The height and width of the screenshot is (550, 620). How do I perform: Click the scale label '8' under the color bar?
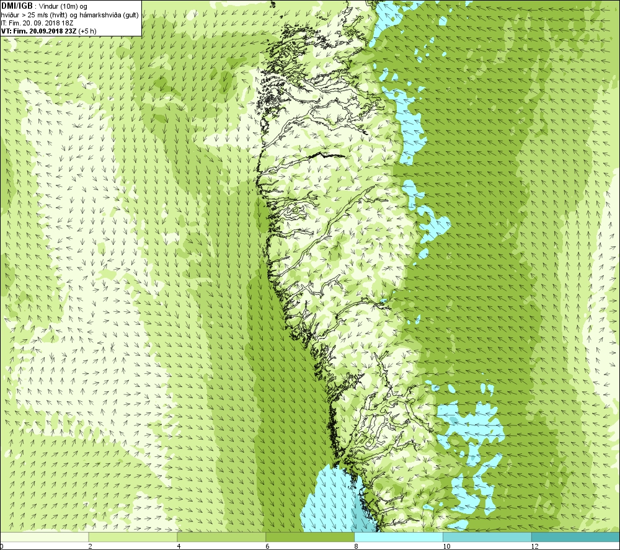click(x=356, y=546)
